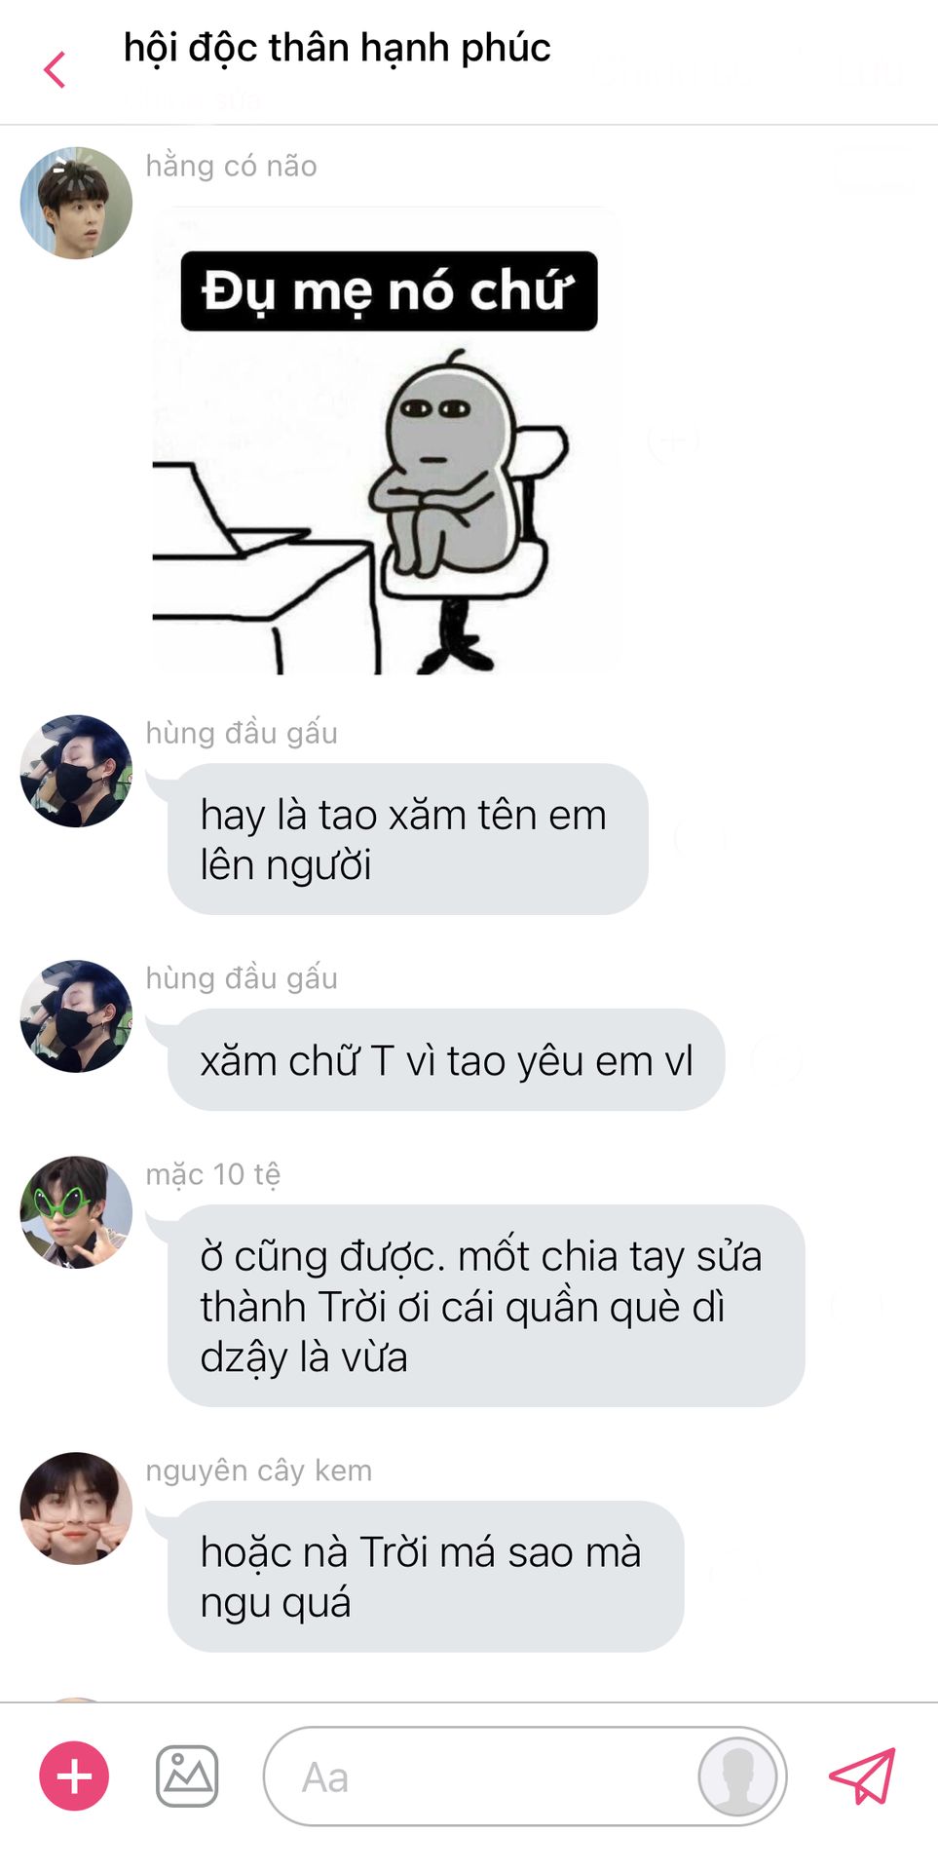Tap mặc 10 tệ avatar with green glasses
Image resolution: width=938 pixels, height=1871 pixels.
coord(76,1212)
